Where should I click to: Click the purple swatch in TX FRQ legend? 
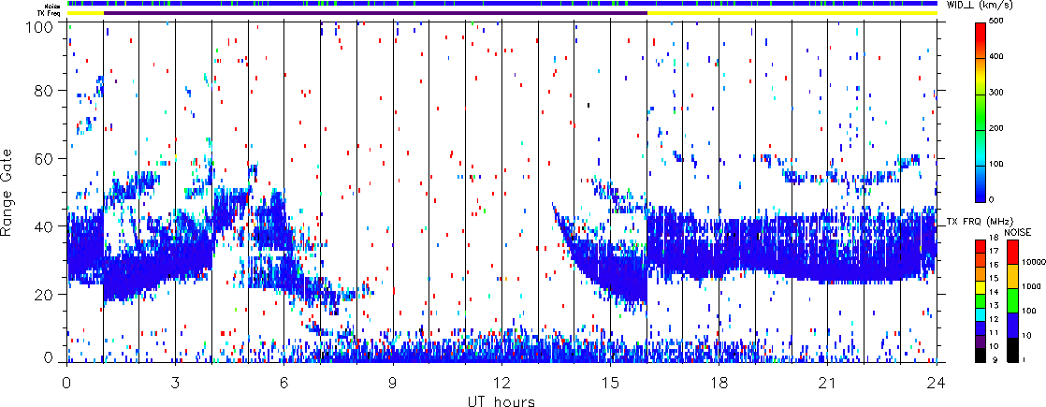(x=981, y=342)
